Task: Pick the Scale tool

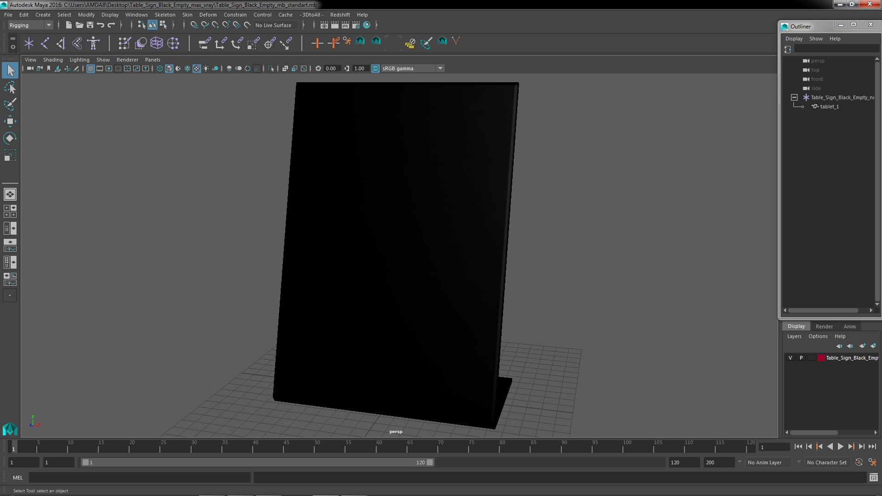Action: (x=10, y=155)
